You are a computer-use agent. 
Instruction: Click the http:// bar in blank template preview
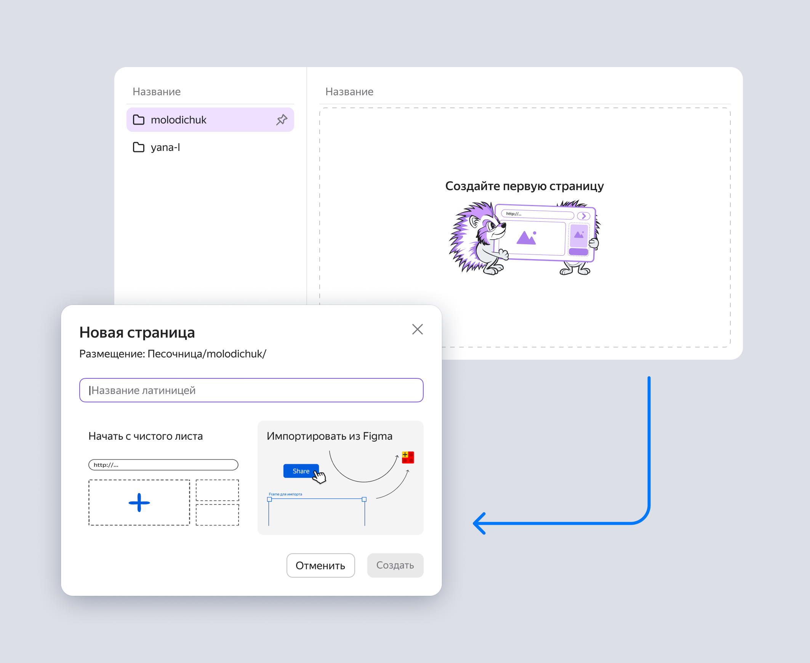[163, 465]
